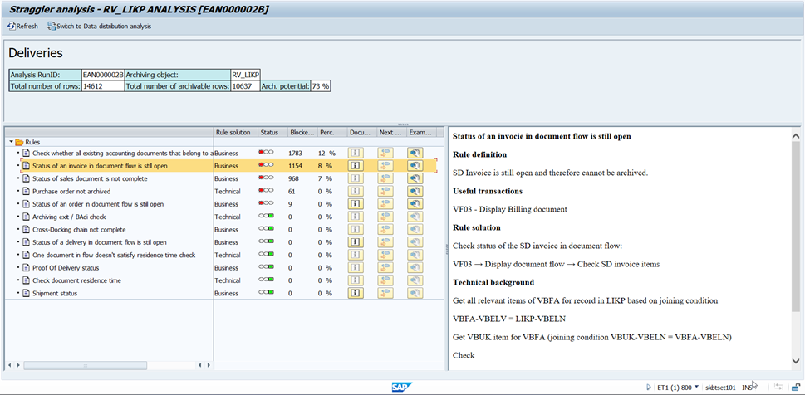Click the lock icon in status bar

coord(794,388)
